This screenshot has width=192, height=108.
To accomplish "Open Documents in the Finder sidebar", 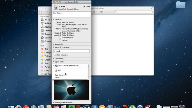I will click(x=46, y=34).
